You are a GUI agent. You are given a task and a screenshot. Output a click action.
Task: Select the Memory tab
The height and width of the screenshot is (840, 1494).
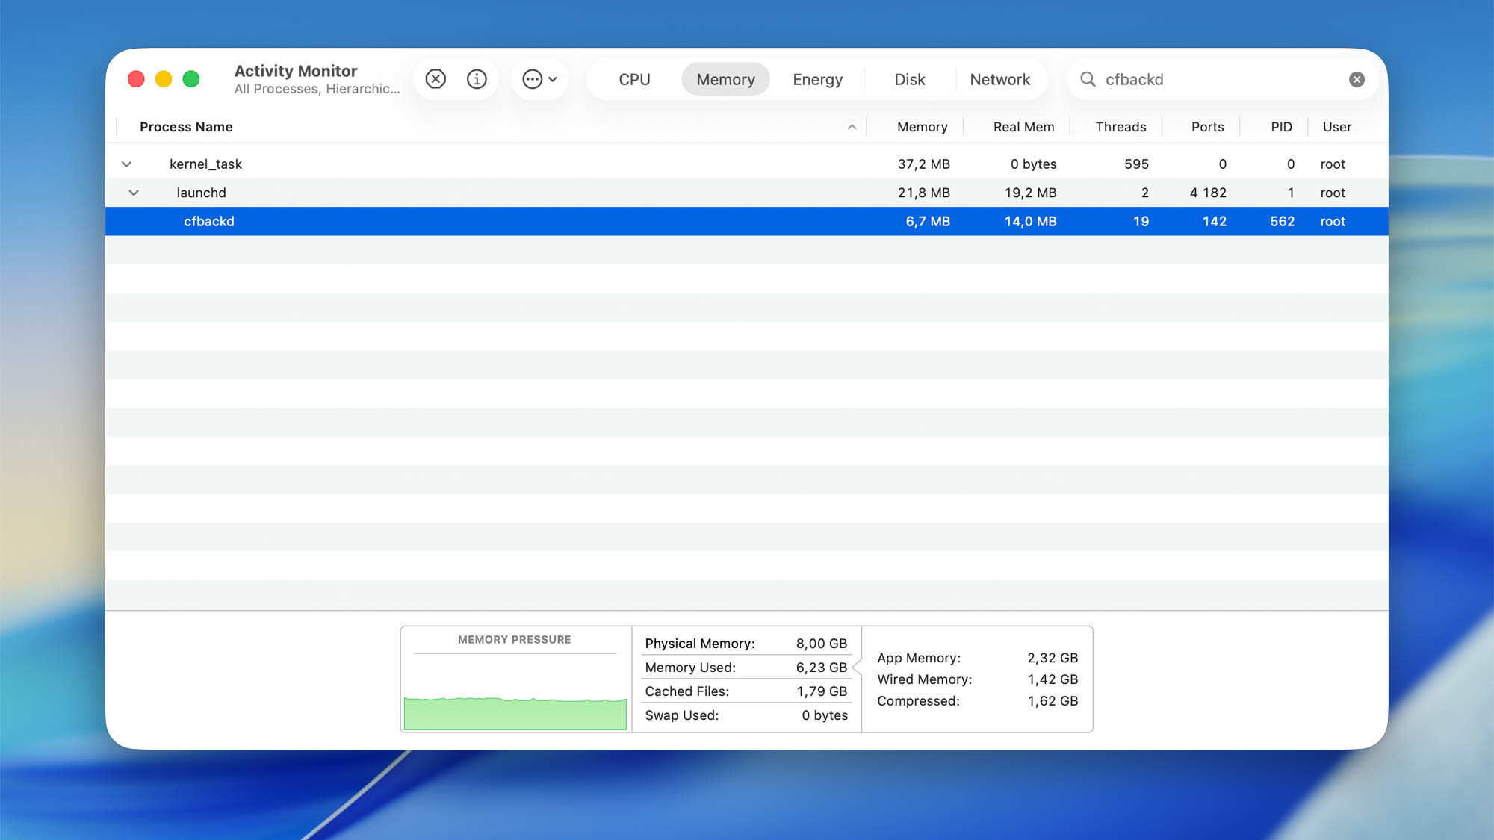[725, 79]
